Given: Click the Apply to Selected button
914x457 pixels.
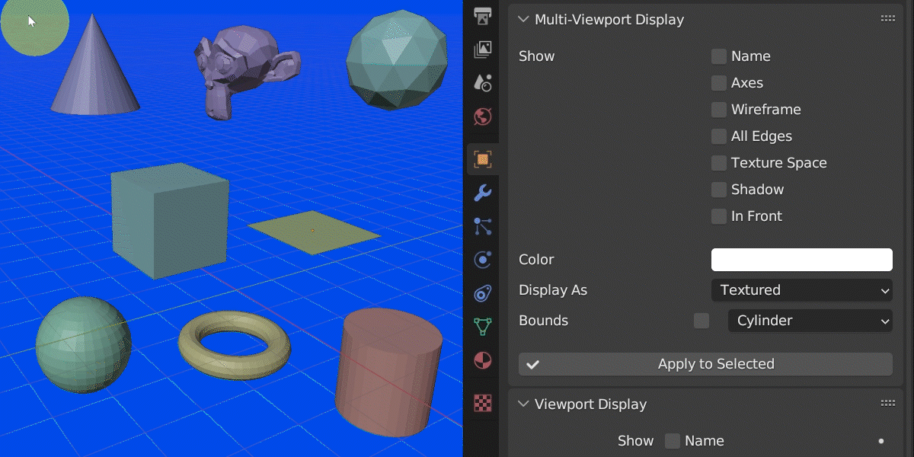Looking at the screenshot, I should [x=705, y=364].
